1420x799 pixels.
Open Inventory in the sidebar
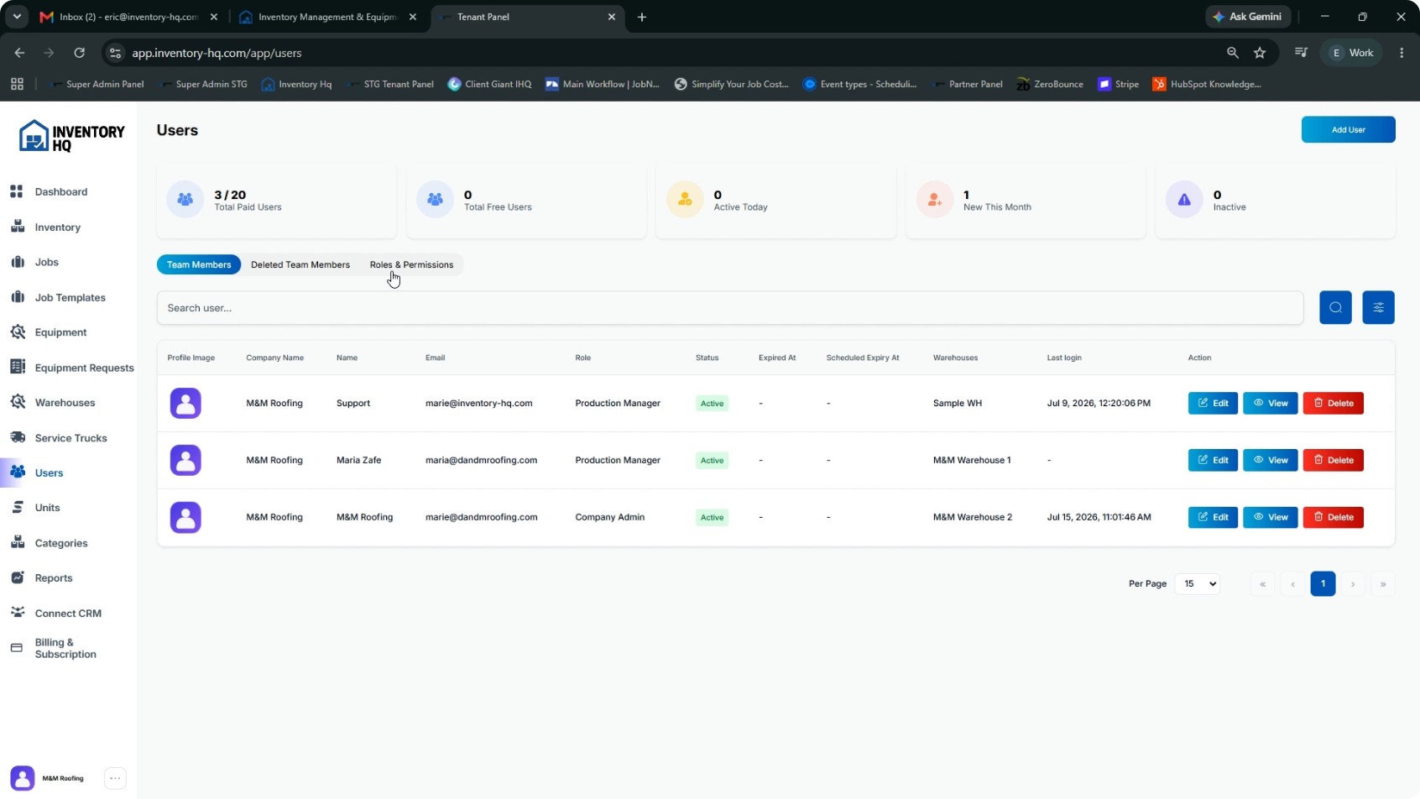point(57,227)
